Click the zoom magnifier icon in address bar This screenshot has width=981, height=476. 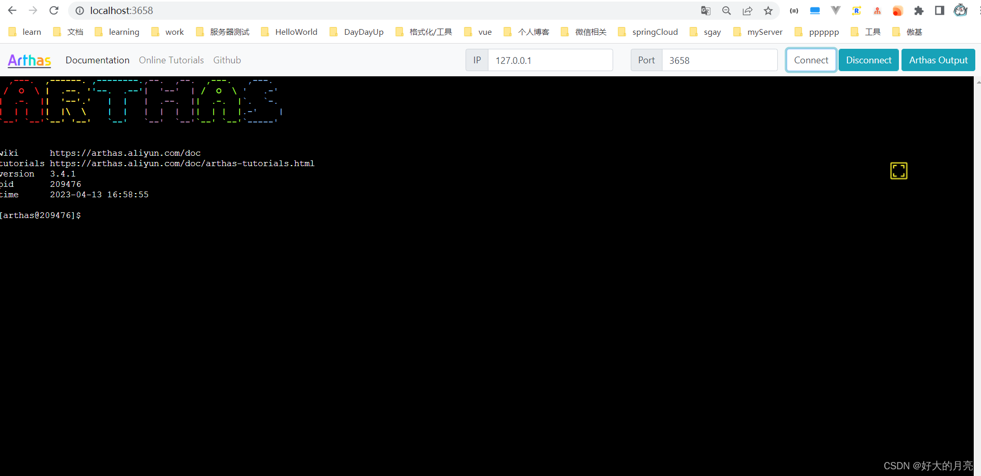tap(726, 10)
